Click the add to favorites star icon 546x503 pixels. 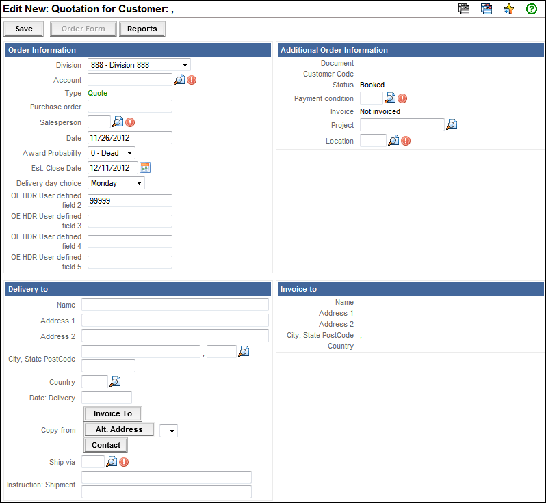[508, 9]
